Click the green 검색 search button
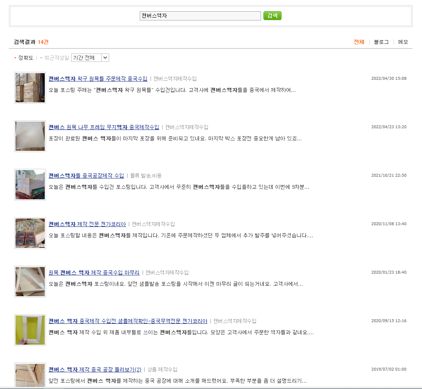422x389 pixels. tap(272, 15)
